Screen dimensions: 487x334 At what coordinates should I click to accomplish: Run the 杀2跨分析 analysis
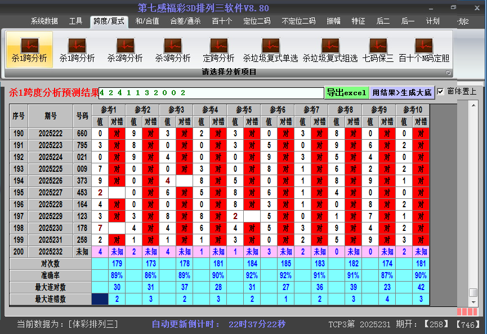125,50
